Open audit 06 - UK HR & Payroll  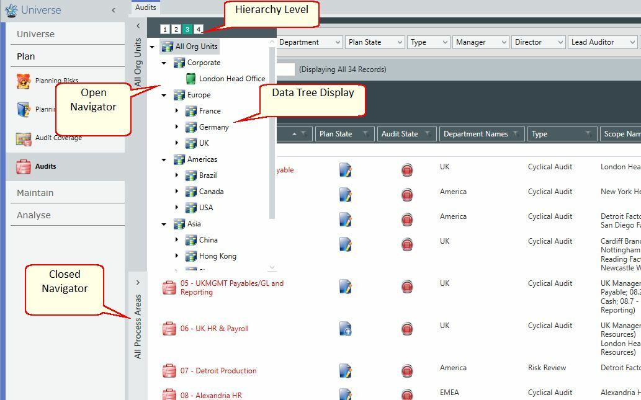click(214, 329)
